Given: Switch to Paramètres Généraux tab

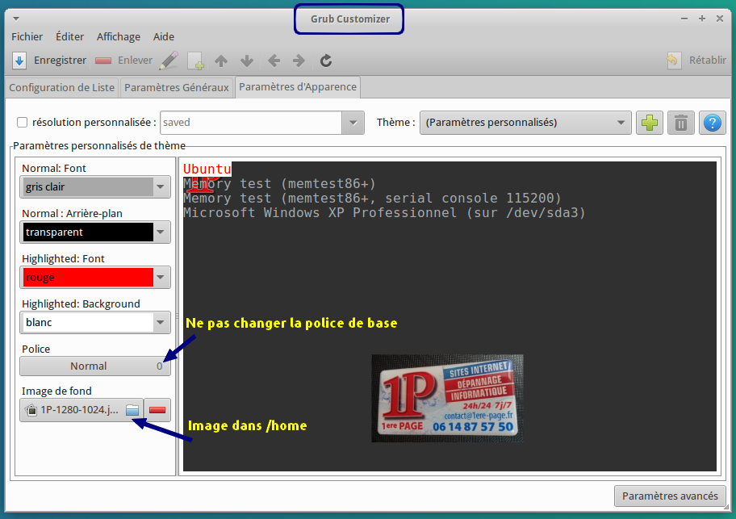Looking at the screenshot, I should pyautogui.click(x=177, y=87).
